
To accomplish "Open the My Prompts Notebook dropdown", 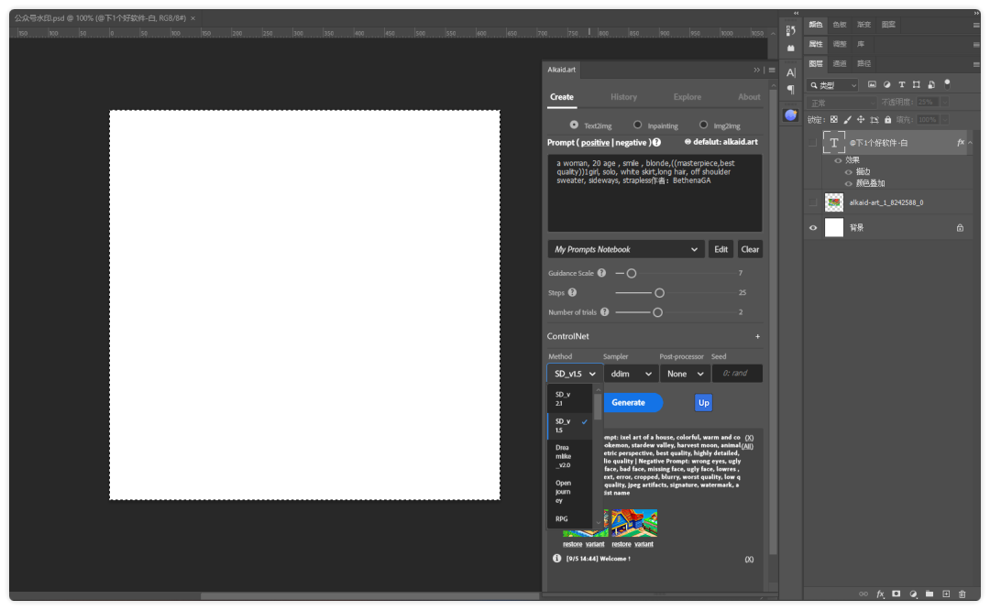I will (x=626, y=249).
